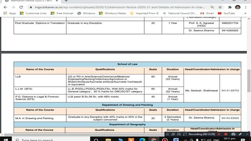Image resolution: width=251 pixels, height=141 pixels.
Task: Click the recorder region select icon
Action: point(185,134)
